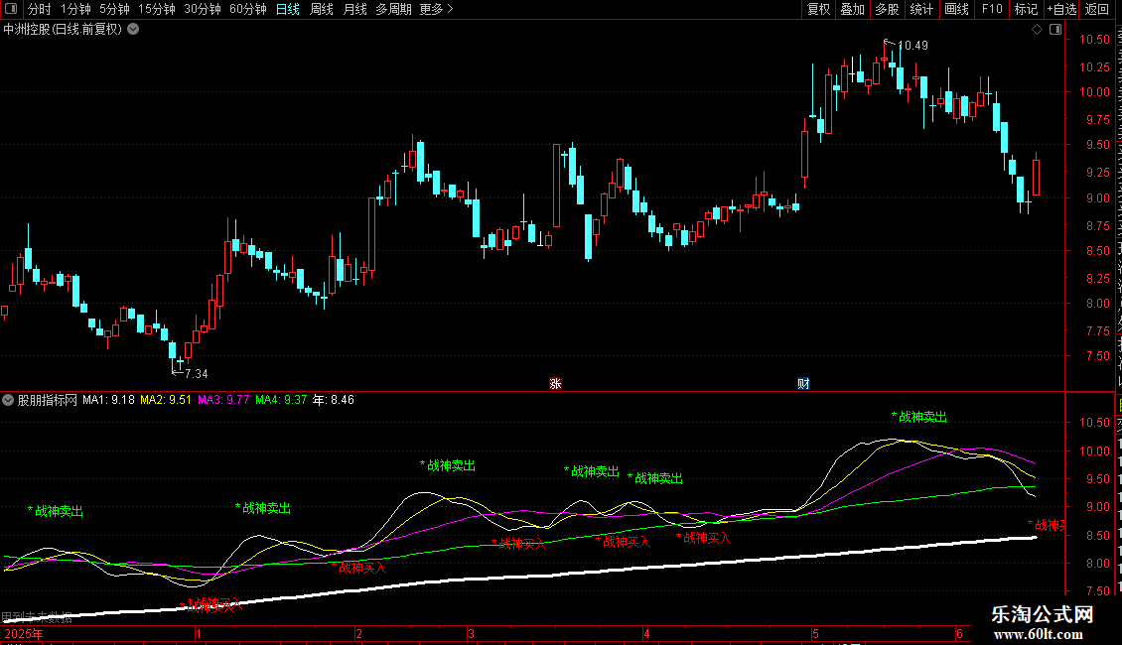Open indicator menu icon beside 股朋指标网
The image size is (1122, 645).
coord(8,400)
